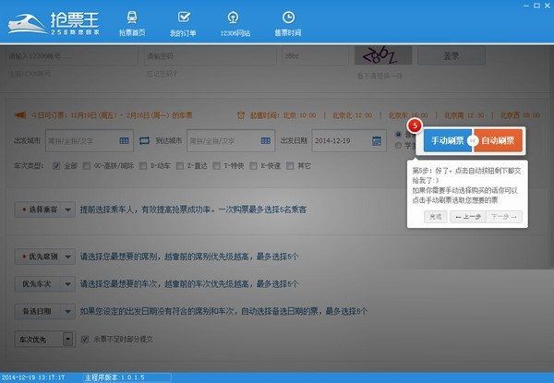Click the 自动刷票 auto refresh button
The width and height of the screenshot is (554, 383).
pos(499,140)
